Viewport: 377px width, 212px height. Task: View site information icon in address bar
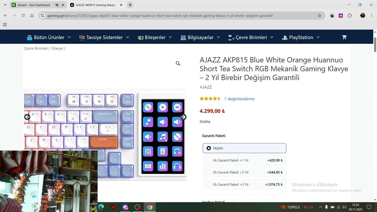coord(42,16)
